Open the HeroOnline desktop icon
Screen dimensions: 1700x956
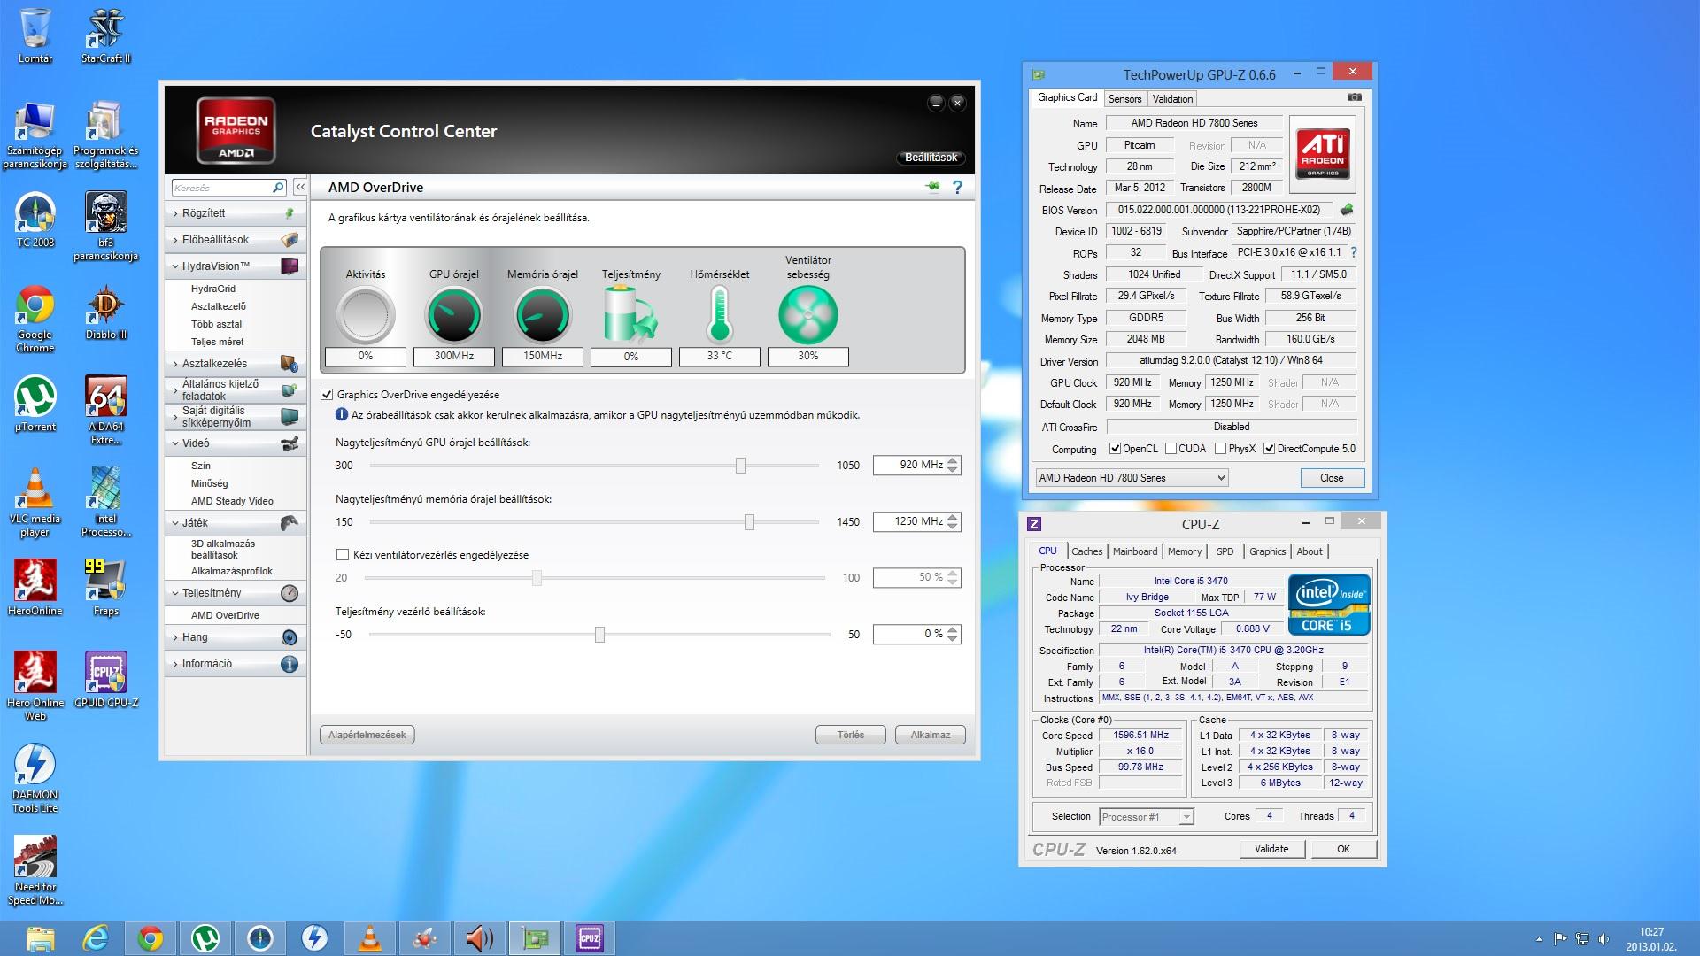click(35, 587)
